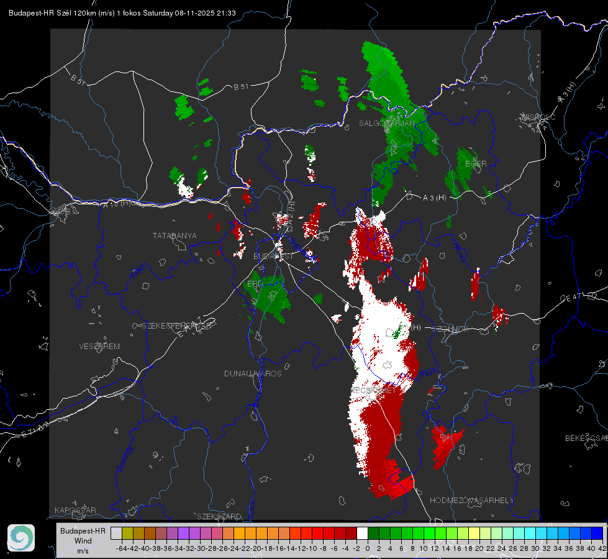Image resolution: width=608 pixels, height=559 pixels.
Task: Click the dark green legend swatch between 0 and 2
Action: tap(373, 533)
